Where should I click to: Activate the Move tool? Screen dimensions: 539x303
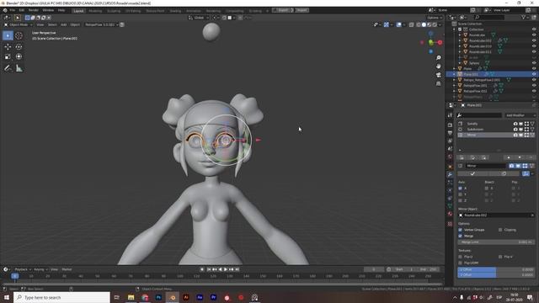pos(8,47)
